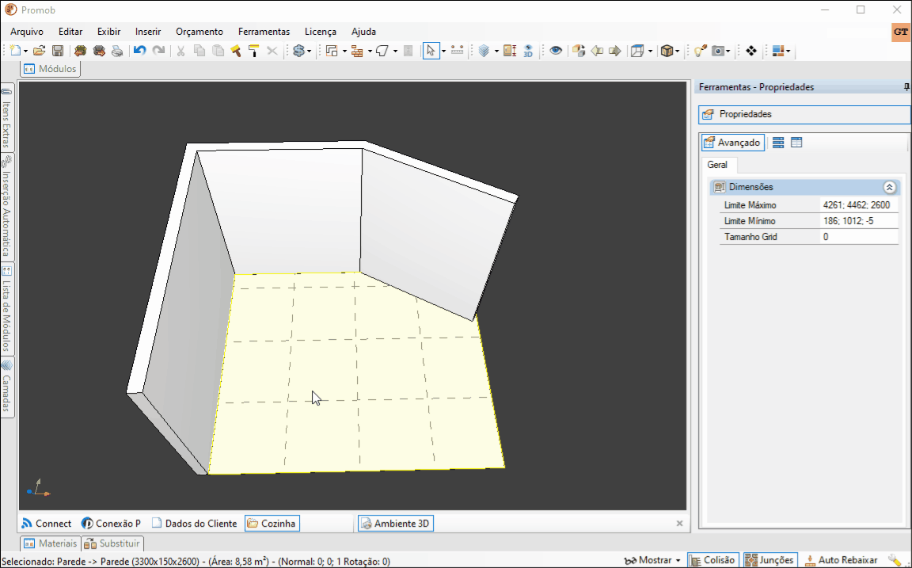Create a new project with the New icon
Viewport: 912px width, 568px height.
[x=16, y=51]
